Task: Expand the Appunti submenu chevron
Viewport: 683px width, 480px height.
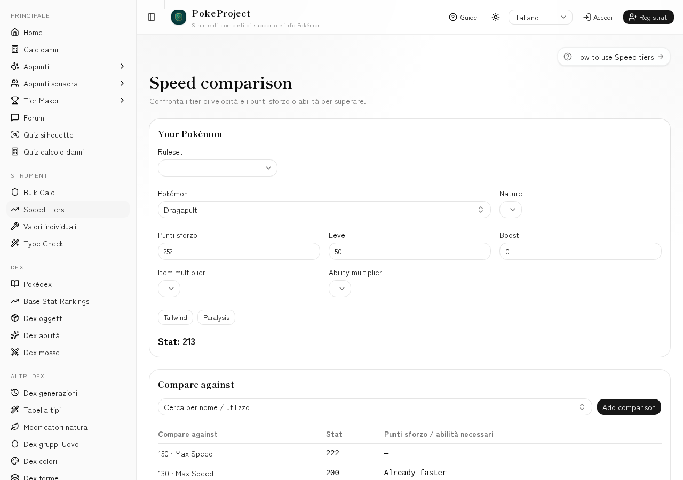Action: click(x=122, y=67)
